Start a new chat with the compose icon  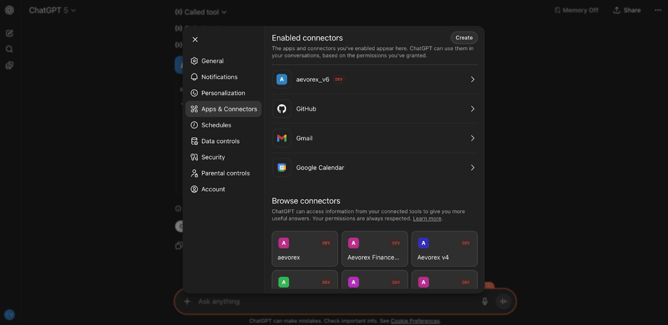[x=9, y=33]
